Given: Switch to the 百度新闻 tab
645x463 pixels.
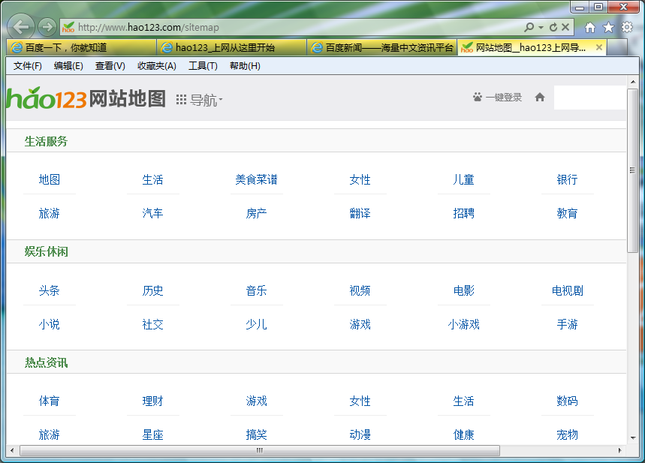Looking at the screenshot, I should [382, 48].
